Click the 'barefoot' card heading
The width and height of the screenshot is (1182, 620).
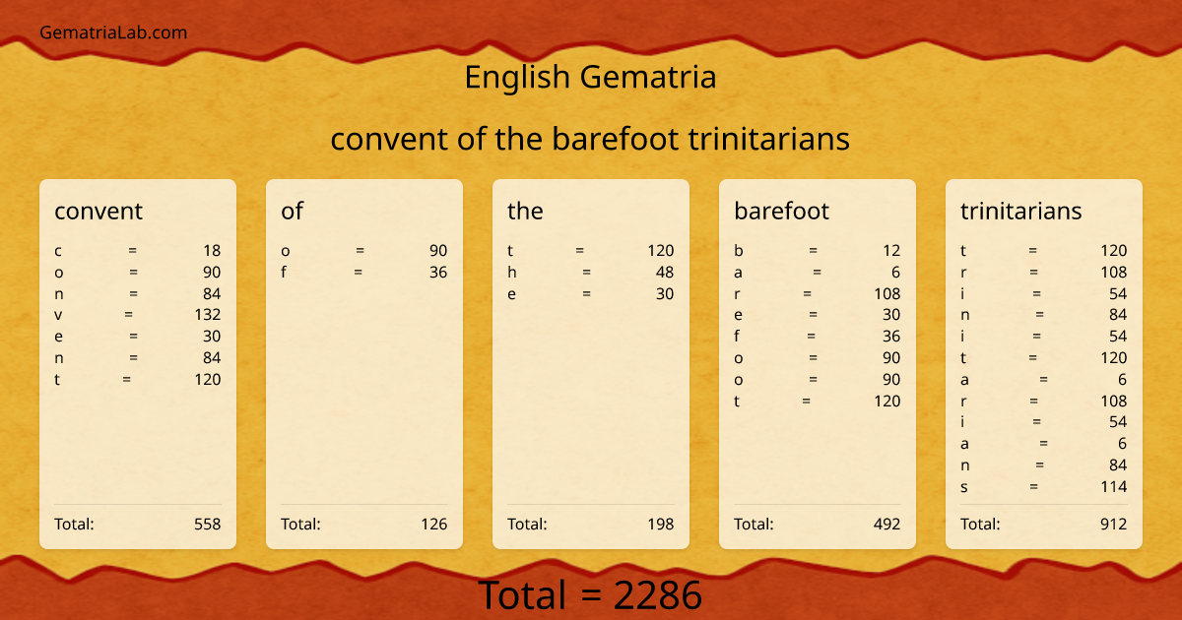click(781, 211)
